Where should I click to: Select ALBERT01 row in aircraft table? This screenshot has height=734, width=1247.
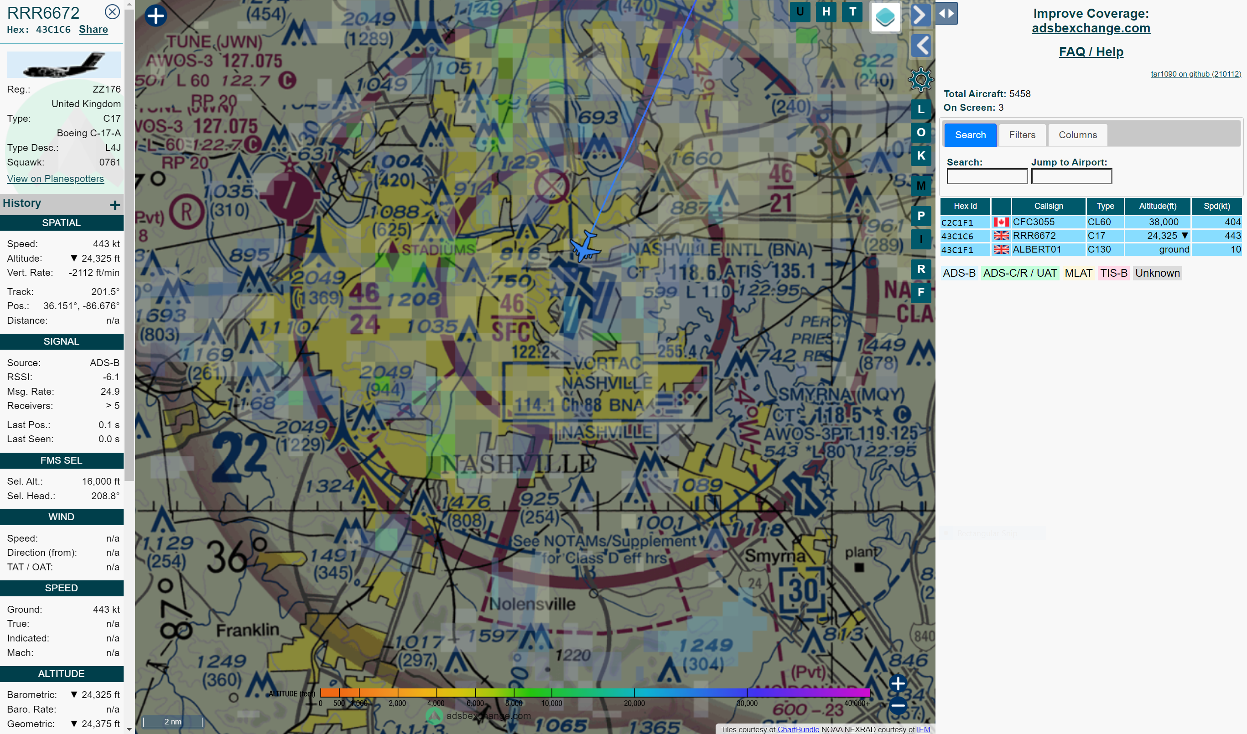[1091, 250]
